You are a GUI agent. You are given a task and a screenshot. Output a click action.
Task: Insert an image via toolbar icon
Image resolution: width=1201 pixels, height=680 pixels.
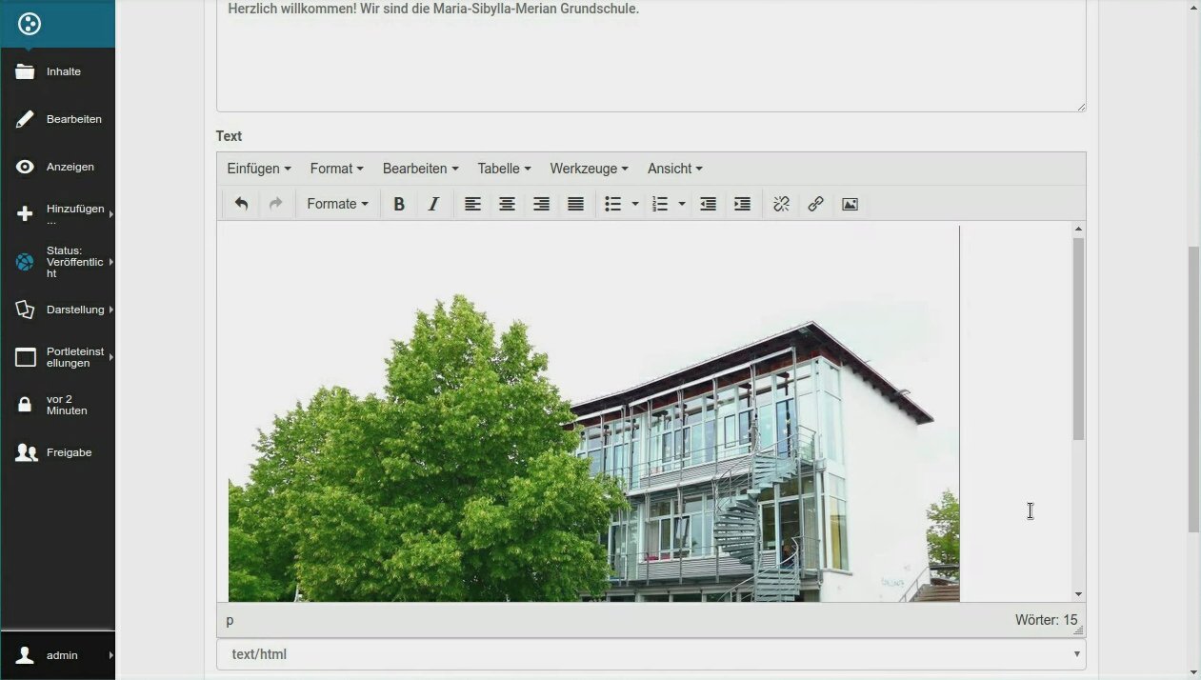pyautogui.click(x=850, y=204)
